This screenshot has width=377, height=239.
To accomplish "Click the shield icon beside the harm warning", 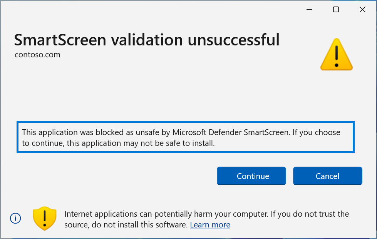I will 44,218.
